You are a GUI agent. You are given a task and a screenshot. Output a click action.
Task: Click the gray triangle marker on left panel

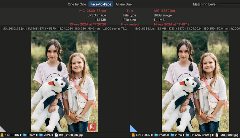(x=2, y=130)
